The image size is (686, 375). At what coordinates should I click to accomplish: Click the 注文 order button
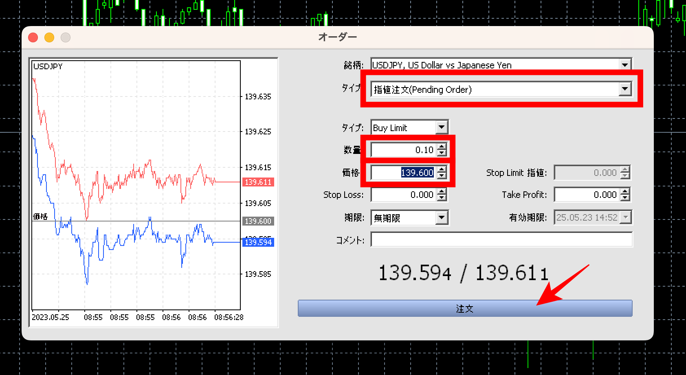pyautogui.click(x=465, y=308)
